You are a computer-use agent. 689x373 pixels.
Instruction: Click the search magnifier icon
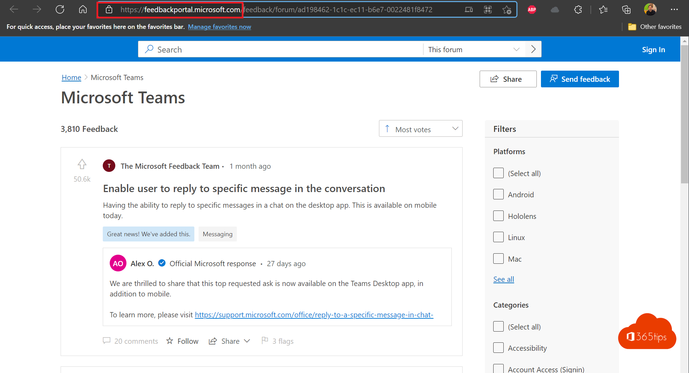point(149,49)
